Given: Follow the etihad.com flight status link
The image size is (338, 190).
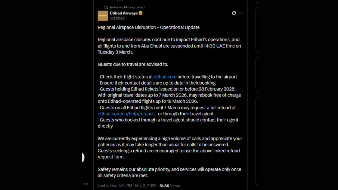Looking at the screenshot, I should 165,77.
